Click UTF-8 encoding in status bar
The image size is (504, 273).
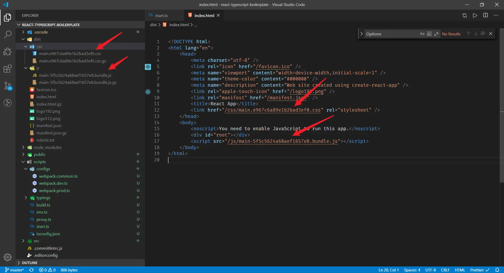coord(430,270)
